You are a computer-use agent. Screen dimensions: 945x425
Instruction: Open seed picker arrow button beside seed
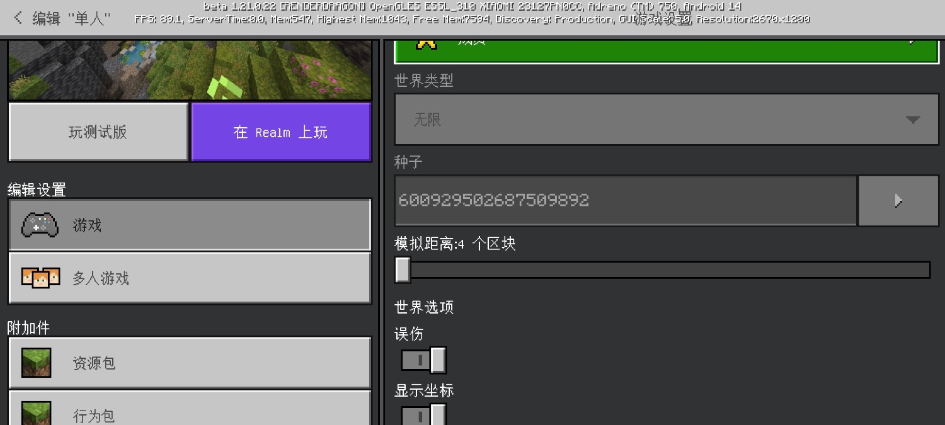(898, 200)
